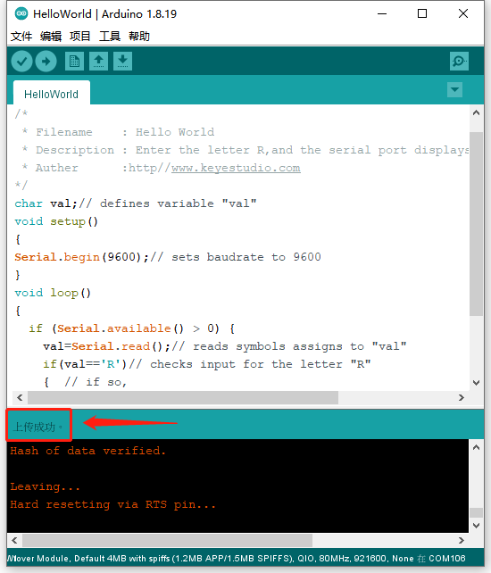Screen dimensions: 491x573
Task: Click the console's horizontal scrollbar thumb
Action: tap(168, 540)
